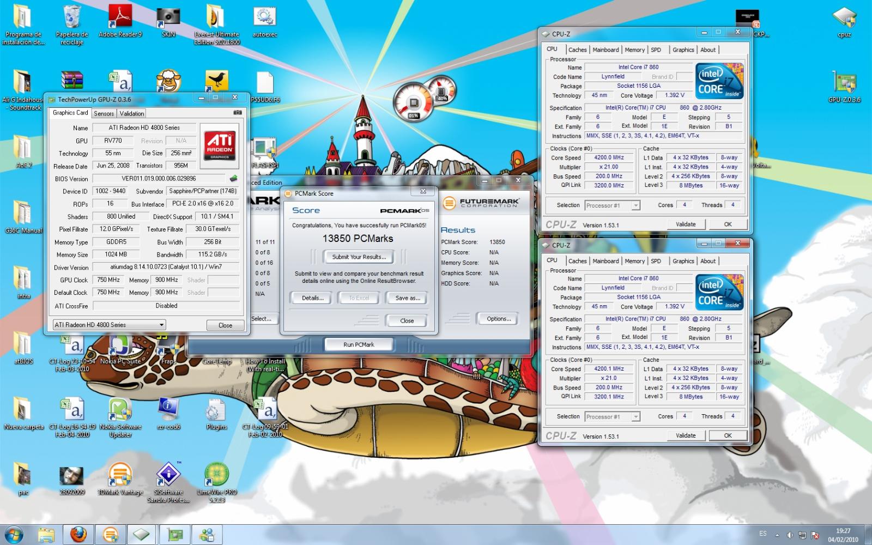This screenshot has height=545, width=872.
Task: Select the SKIN desktop icon
Action: point(168,22)
